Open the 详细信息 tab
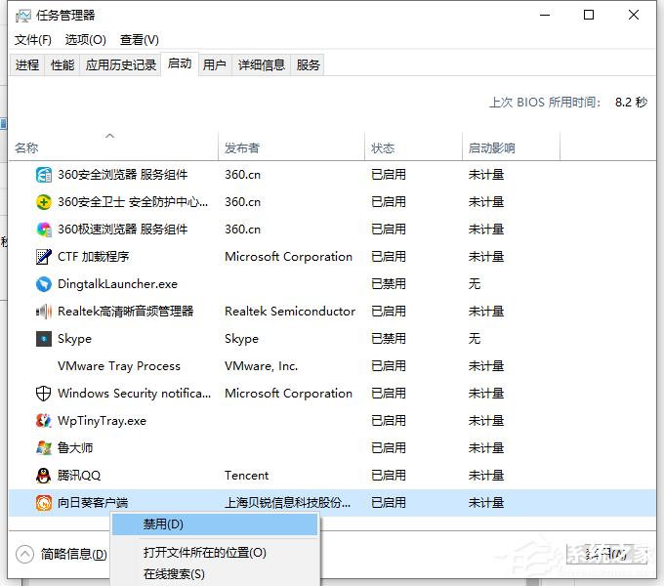 pyautogui.click(x=262, y=65)
